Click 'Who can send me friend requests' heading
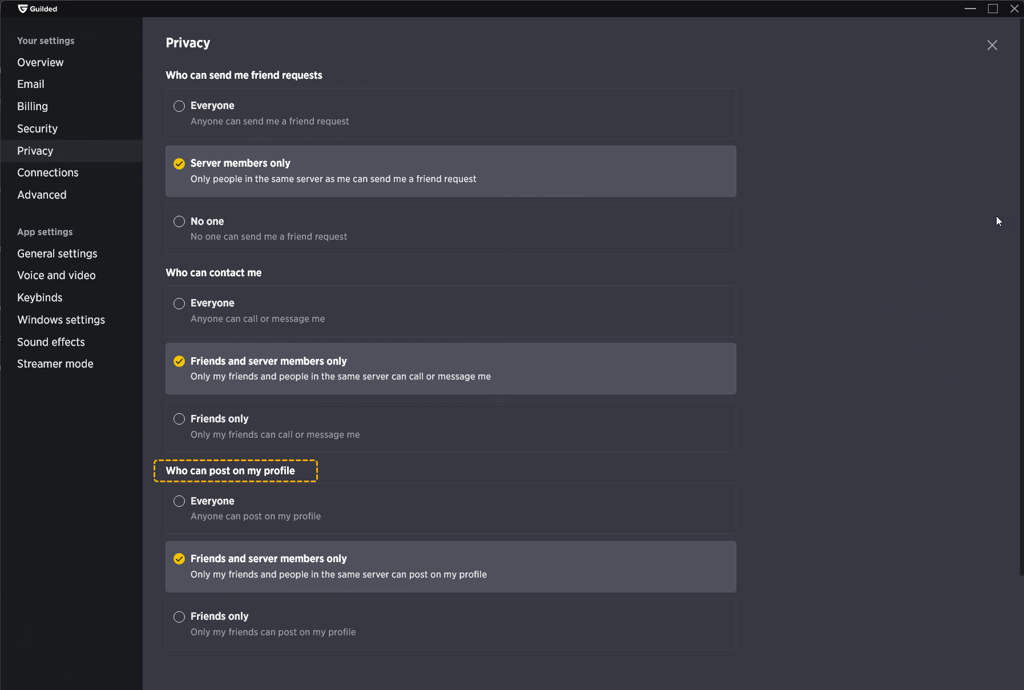This screenshot has height=690, width=1024. 244,75
